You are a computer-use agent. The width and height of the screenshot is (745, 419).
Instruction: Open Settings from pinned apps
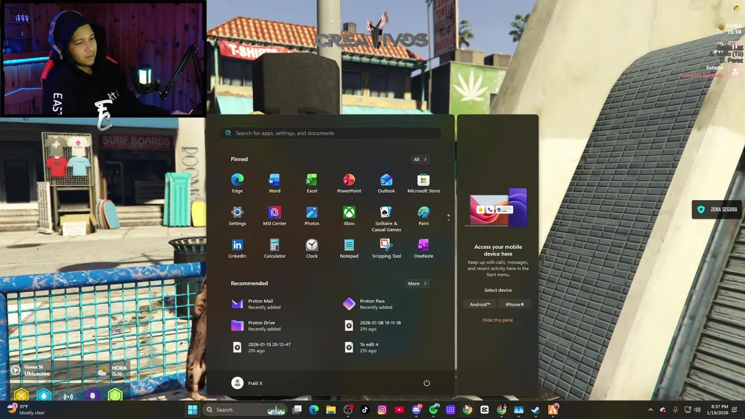[x=237, y=216]
